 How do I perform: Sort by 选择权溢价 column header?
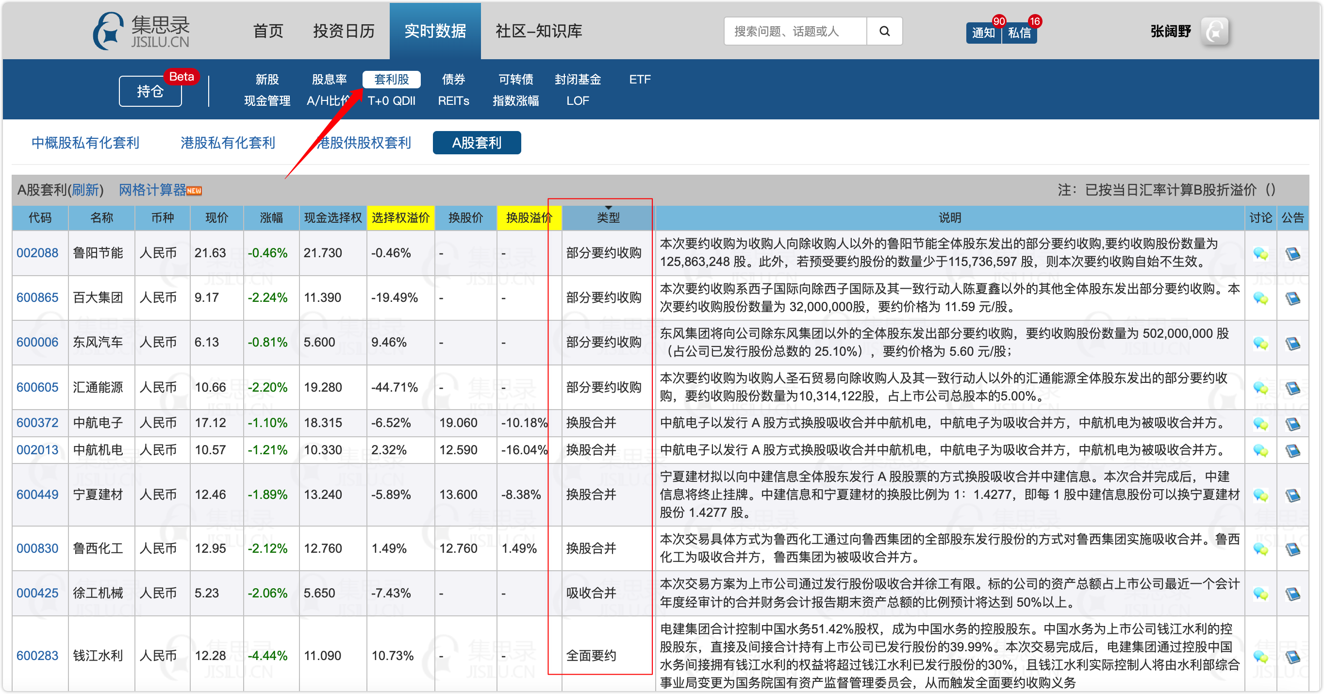(x=400, y=218)
